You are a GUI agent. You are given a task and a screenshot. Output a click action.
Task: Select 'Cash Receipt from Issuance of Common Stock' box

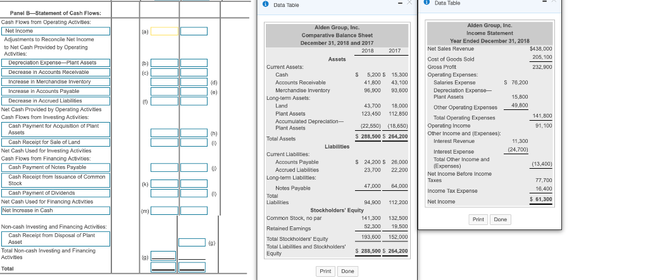click(56, 180)
